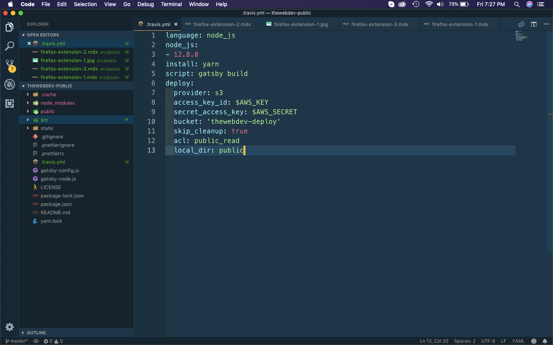Open the Explorer view in activity bar
Screen dimensions: 553x345
pyautogui.click(x=10, y=27)
